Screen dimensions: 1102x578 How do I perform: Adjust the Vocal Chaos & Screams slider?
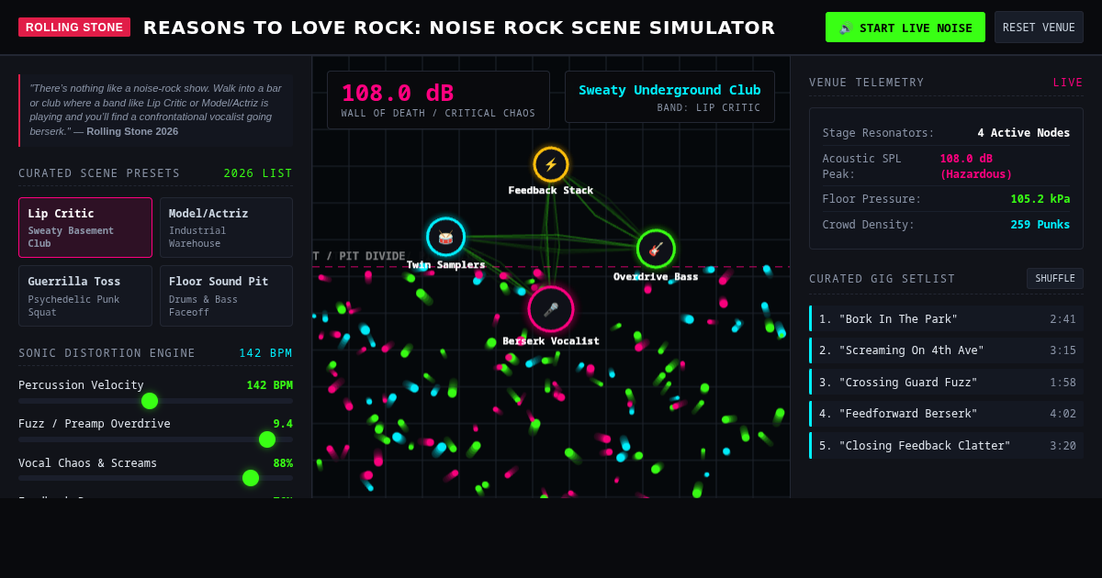(155, 478)
